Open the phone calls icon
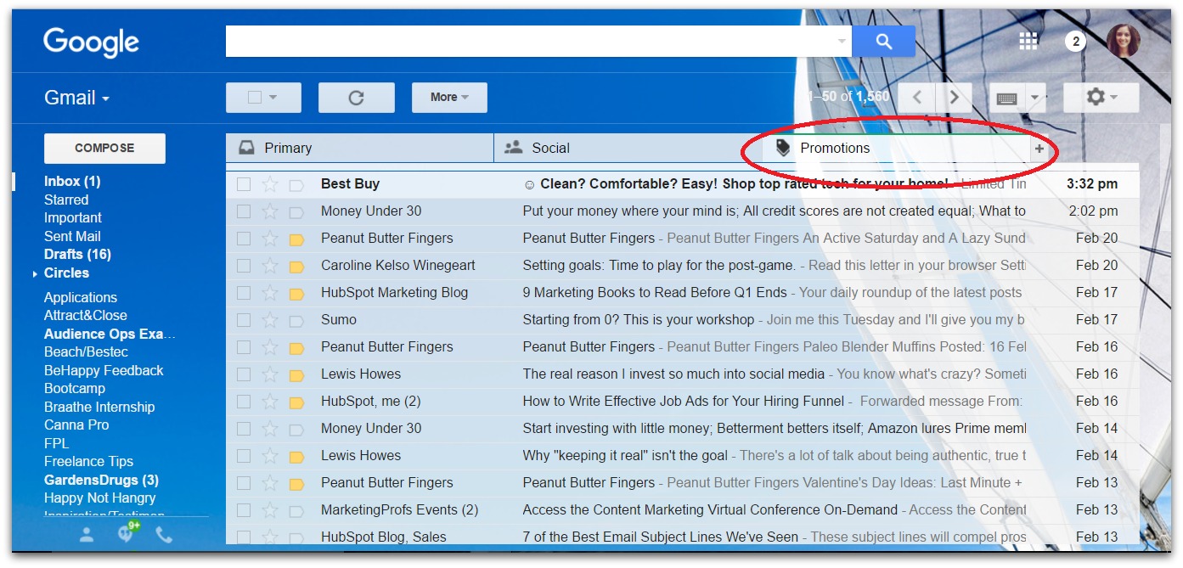Viewport: 1183px width, 568px height. tap(164, 535)
